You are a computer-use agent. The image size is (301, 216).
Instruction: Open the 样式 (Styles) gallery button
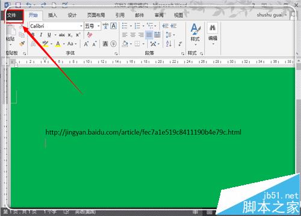[195, 34]
